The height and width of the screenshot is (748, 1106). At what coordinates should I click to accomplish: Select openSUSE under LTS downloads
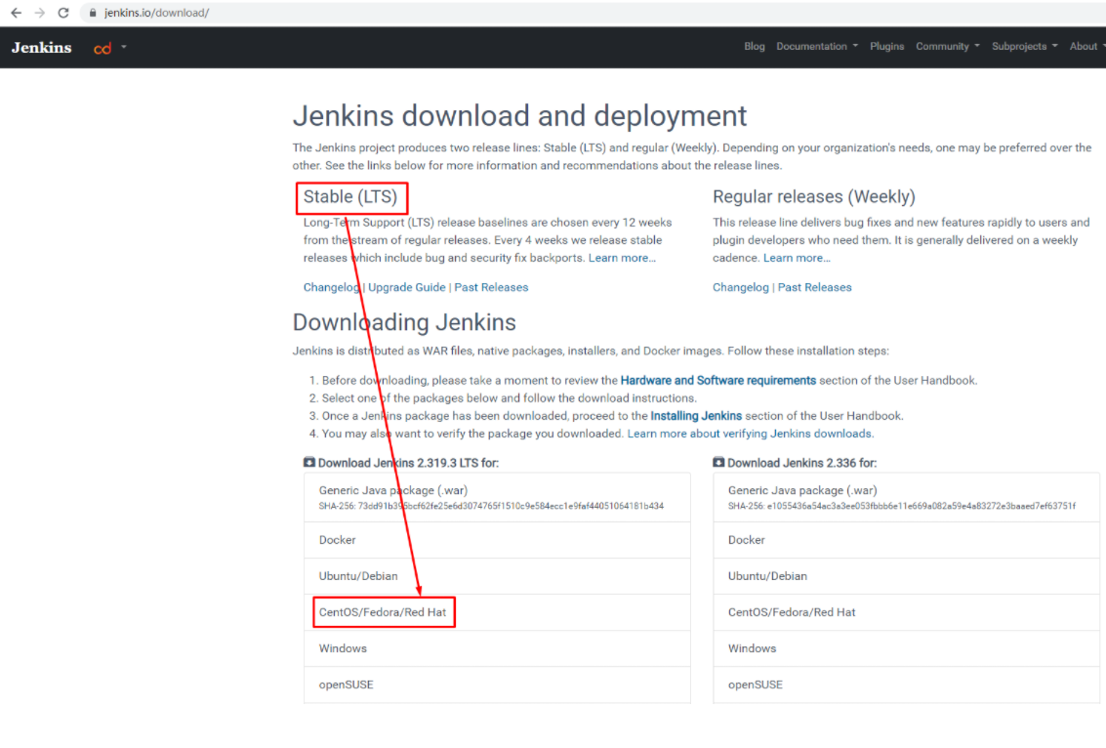tap(497, 685)
